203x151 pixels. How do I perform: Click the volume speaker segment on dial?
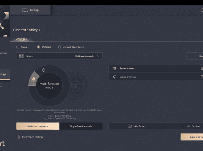[34, 79]
